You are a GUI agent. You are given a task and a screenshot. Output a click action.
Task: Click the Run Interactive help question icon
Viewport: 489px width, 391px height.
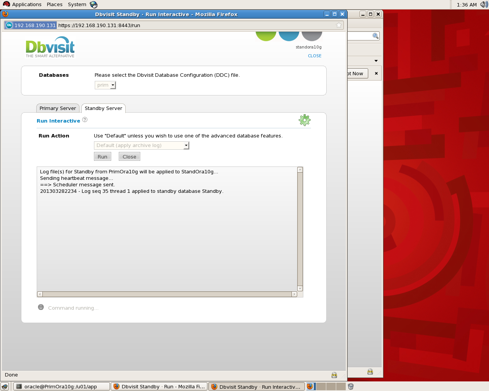[85, 120]
